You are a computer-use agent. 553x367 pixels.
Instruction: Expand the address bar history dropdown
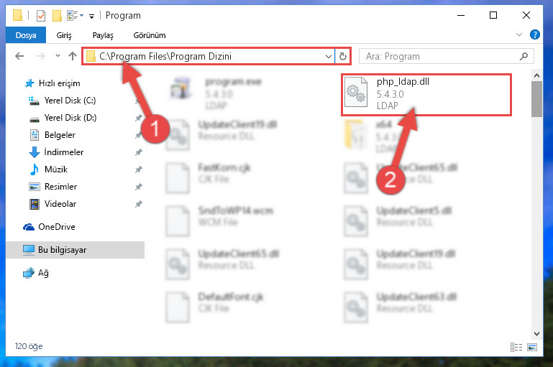[329, 56]
